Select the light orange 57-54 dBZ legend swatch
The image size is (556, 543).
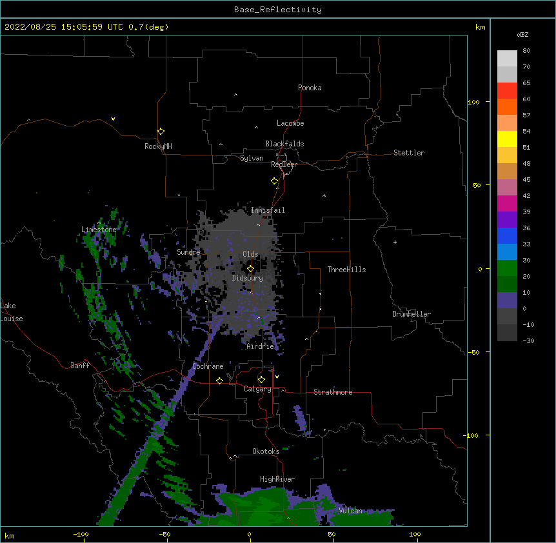coord(507,123)
